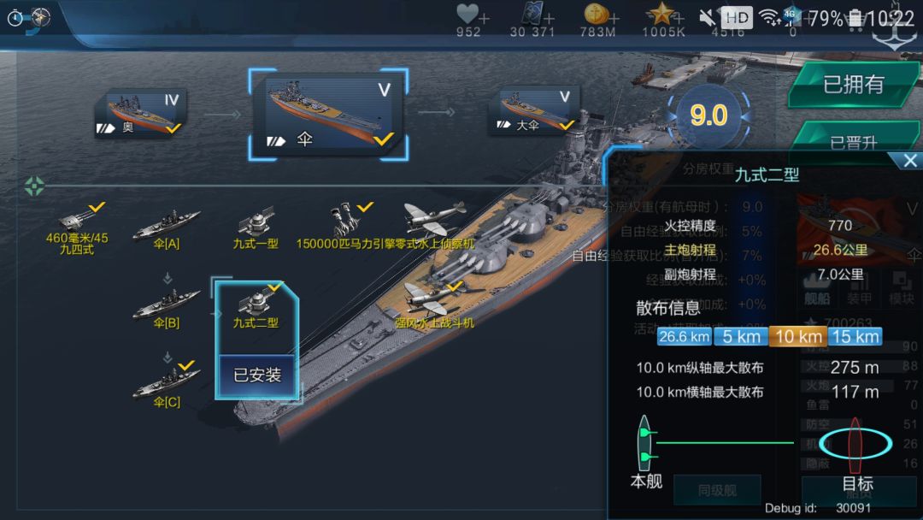923x520 pixels.
Task: Choose the 26.6 km dispersion range
Action: point(684,337)
